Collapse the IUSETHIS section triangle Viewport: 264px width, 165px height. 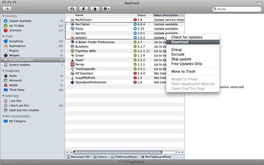point(3,96)
